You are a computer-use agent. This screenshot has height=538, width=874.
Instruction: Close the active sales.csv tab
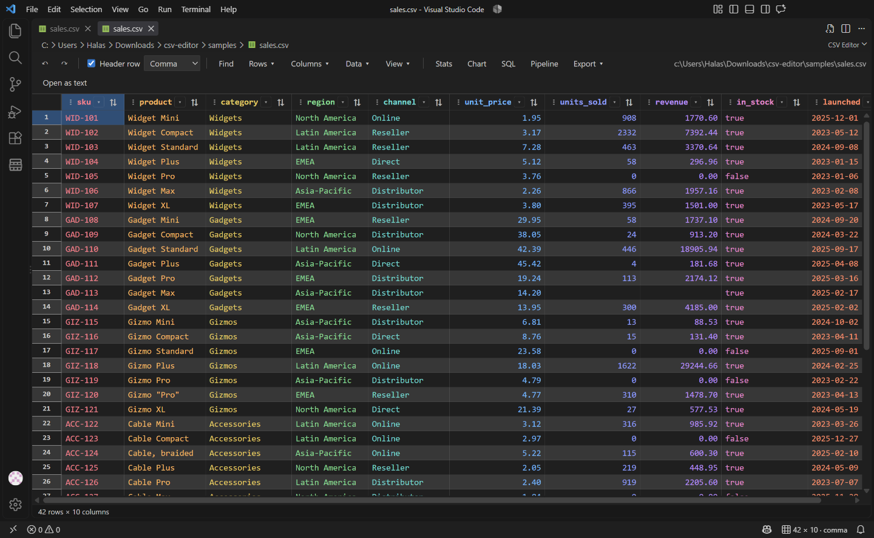pos(151,29)
